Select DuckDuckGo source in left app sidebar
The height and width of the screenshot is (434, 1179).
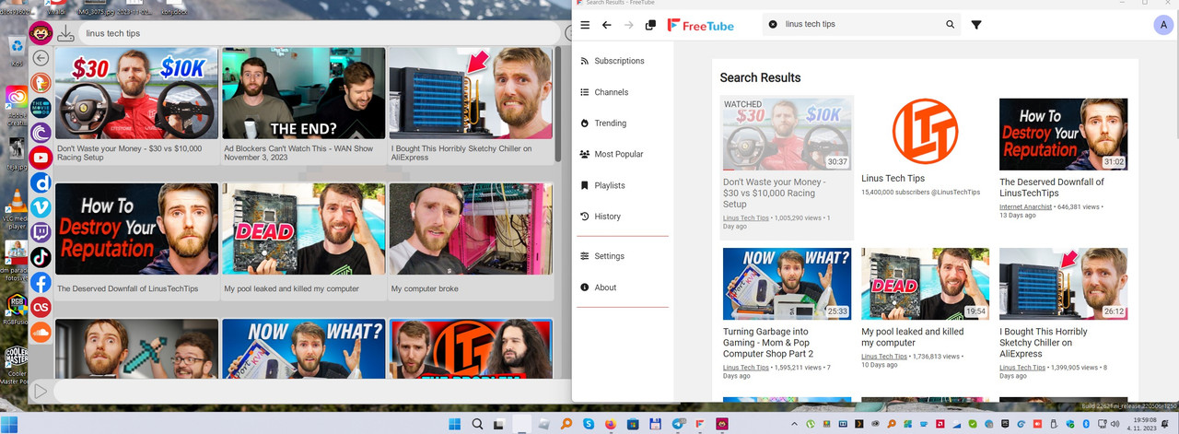pos(41,84)
